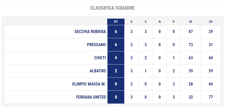Screen dimensions: 226x108
Task: Open the SECCHIA RUBIERA team name
Action: [x=90, y=31]
